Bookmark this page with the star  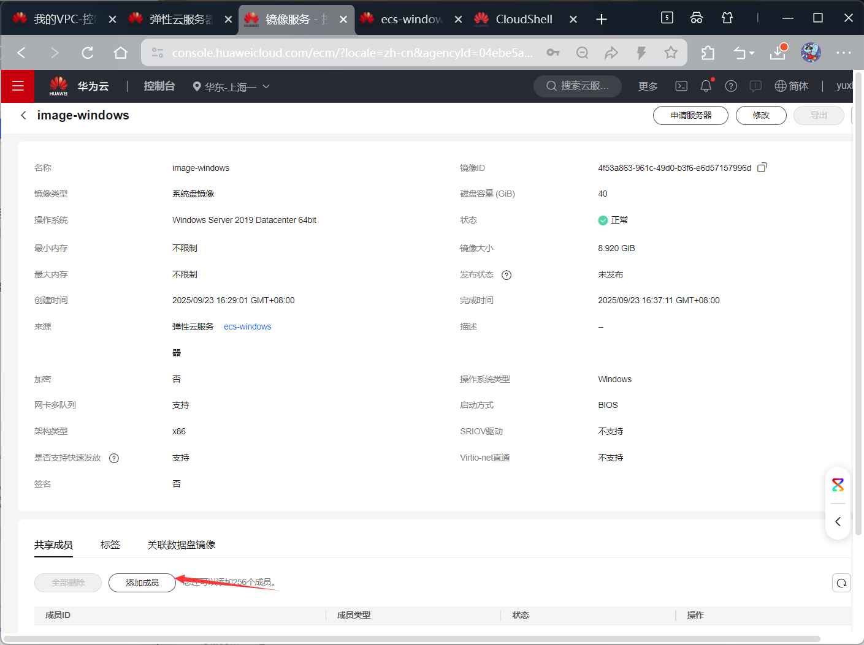coord(671,53)
